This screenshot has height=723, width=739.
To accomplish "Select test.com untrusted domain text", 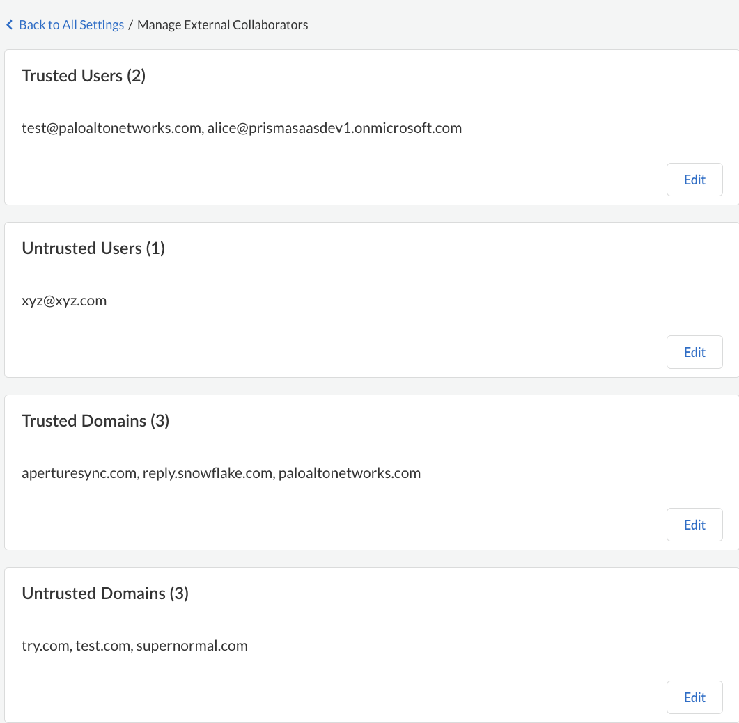I will pos(102,646).
